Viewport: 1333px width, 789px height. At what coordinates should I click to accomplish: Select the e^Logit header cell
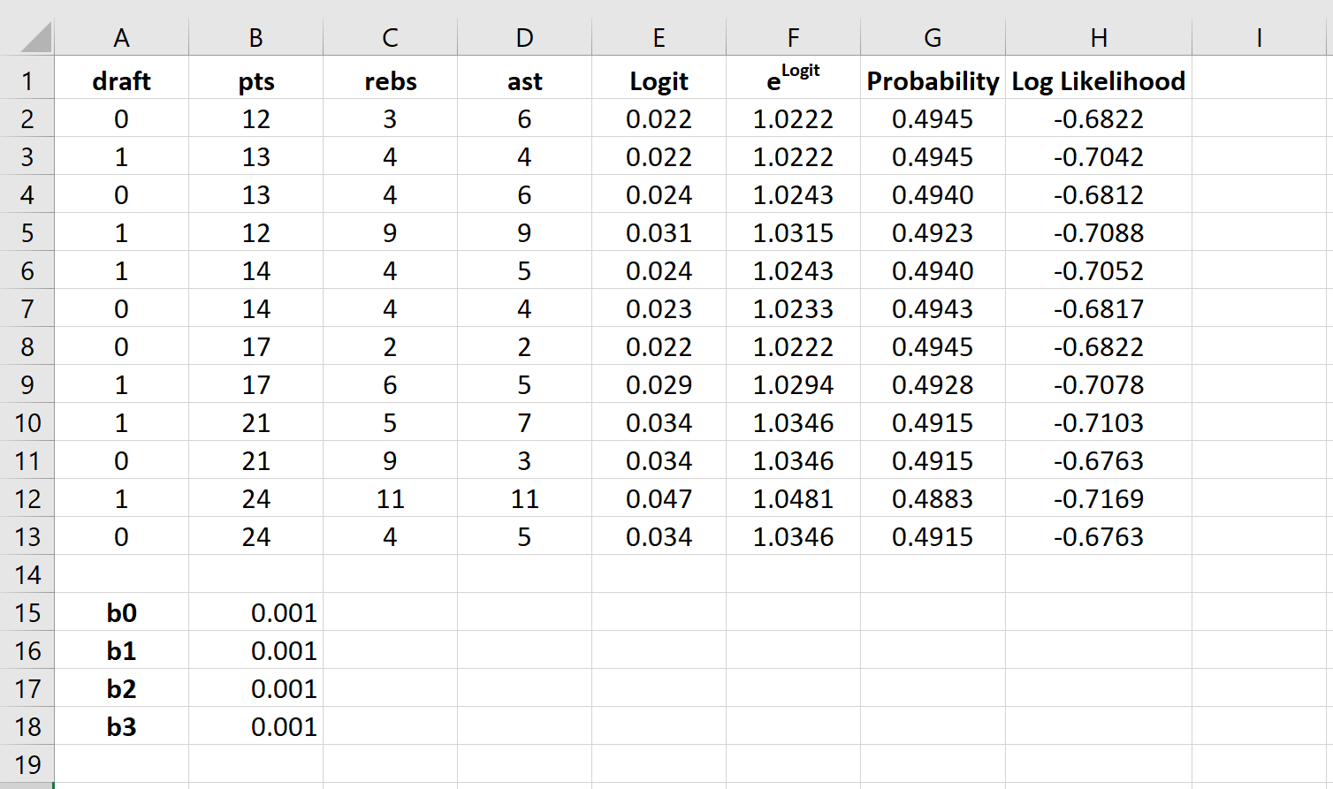coord(793,81)
